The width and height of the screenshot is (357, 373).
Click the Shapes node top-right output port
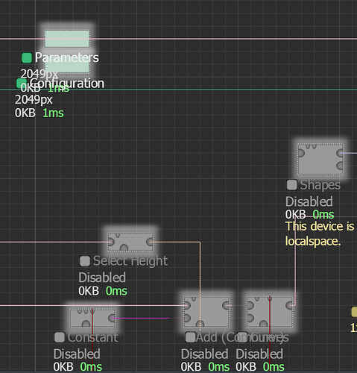pyautogui.click(x=340, y=153)
